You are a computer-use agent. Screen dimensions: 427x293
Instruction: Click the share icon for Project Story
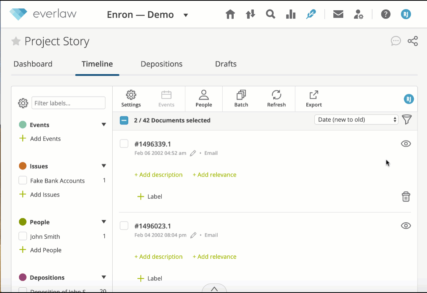413,41
